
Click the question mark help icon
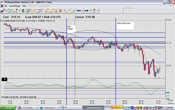click(x=94, y=11)
